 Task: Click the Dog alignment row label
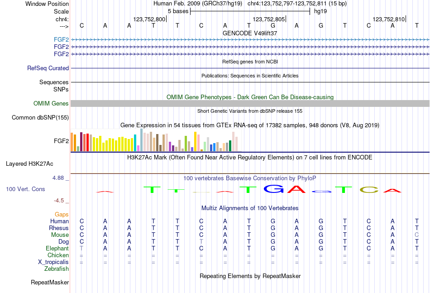pyautogui.click(x=64, y=242)
